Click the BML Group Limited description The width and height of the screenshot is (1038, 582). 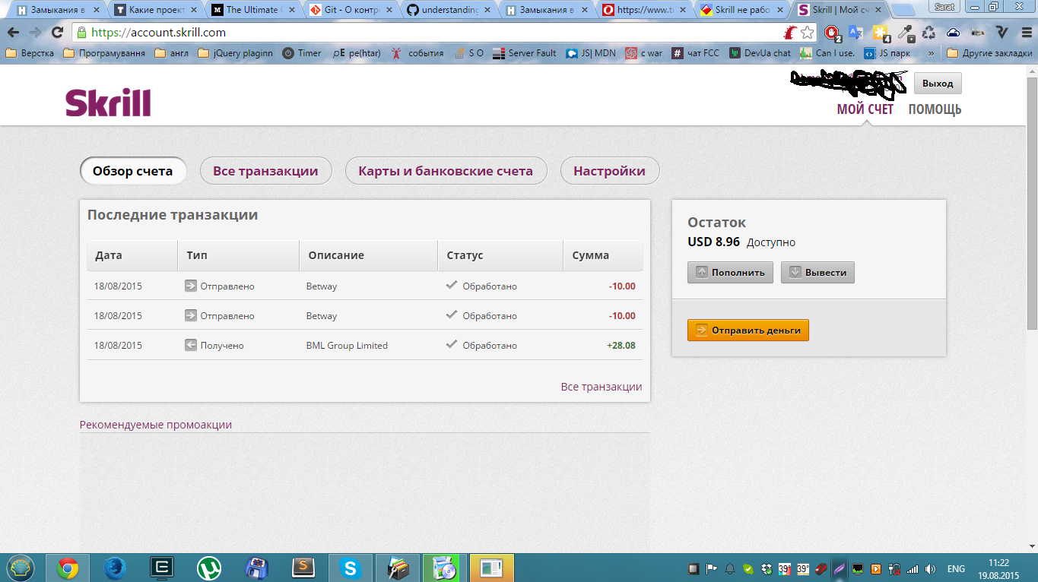click(x=347, y=345)
